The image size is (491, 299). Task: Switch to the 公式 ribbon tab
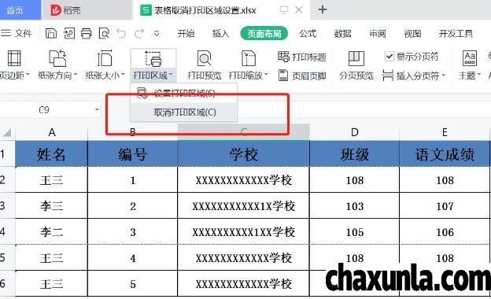[308, 34]
